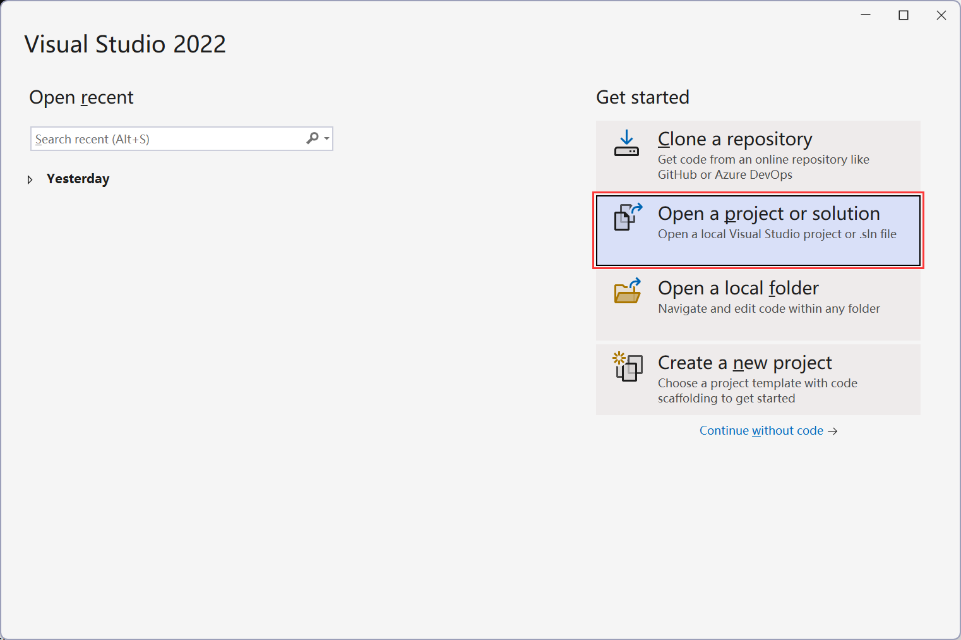Close the Visual Studio 2022 start window

click(941, 15)
